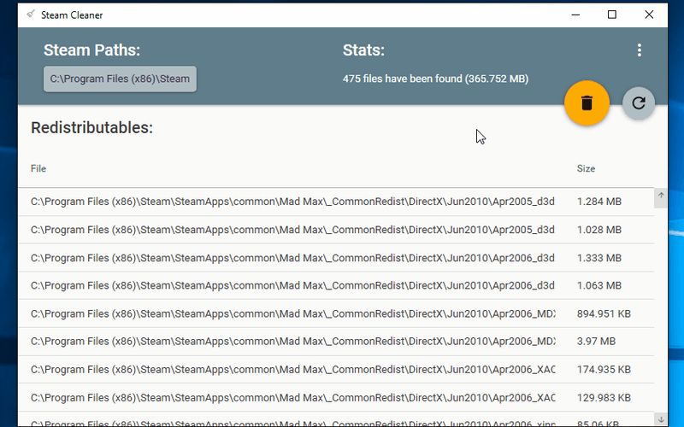Close the Steam Cleaner window
This screenshot has height=427, width=684.
point(651,15)
